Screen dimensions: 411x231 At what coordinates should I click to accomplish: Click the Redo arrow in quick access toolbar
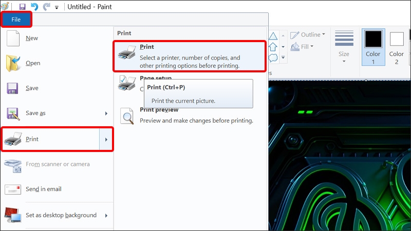coord(46,7)
